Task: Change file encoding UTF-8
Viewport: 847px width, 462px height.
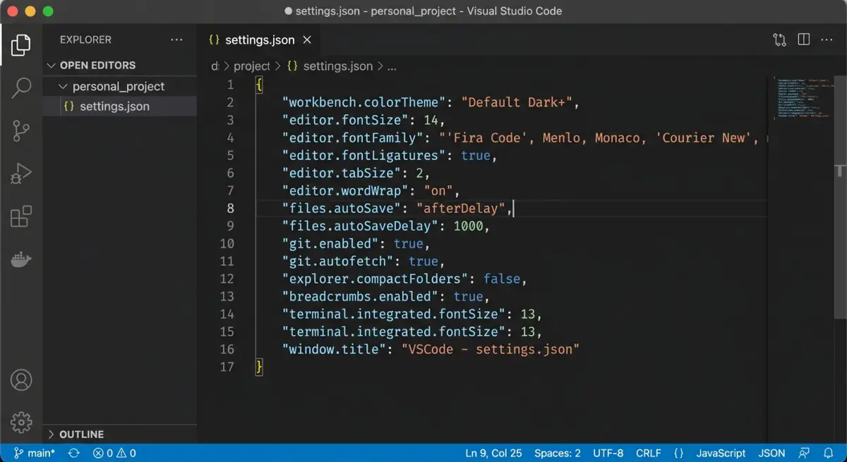Action: tap(608, 453)
